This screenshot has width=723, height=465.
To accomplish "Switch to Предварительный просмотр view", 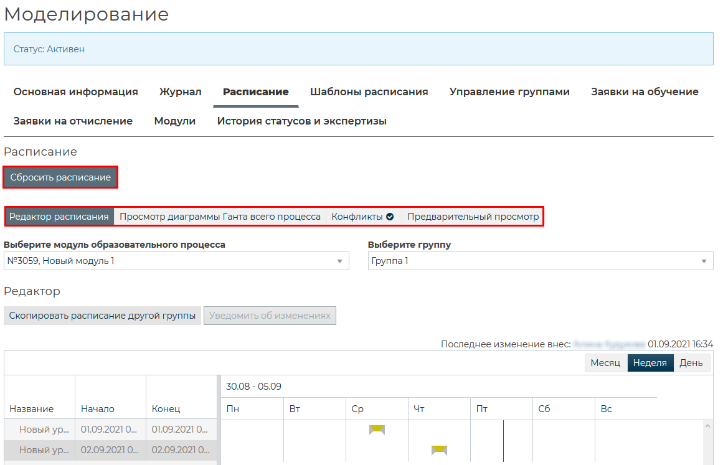I will click(x=473, y=217).
